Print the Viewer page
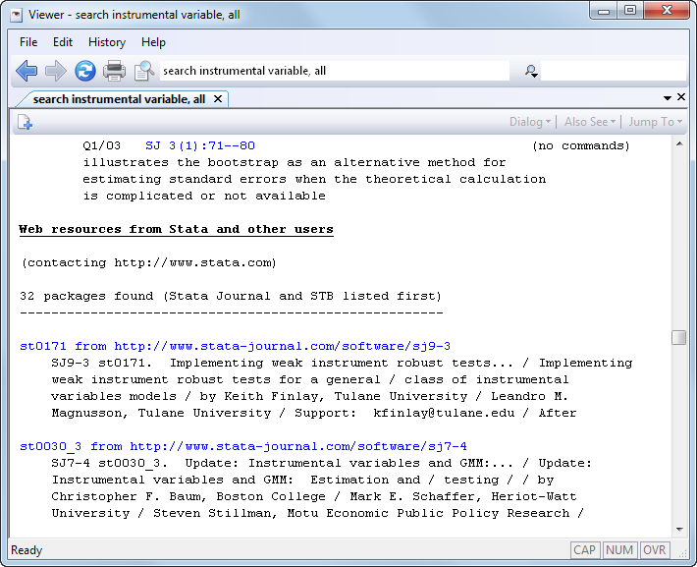 (x=115, y=71)
